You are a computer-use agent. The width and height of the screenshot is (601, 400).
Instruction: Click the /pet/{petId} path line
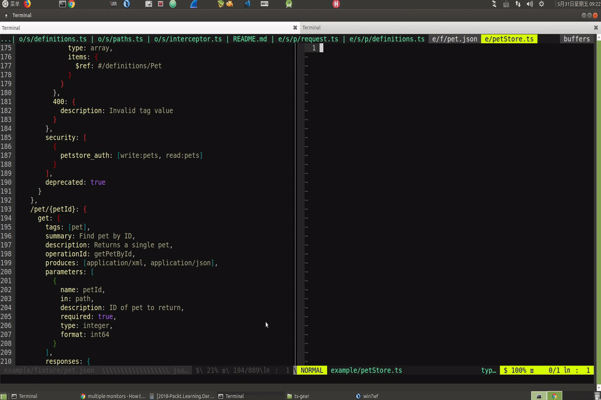point(58,209)
